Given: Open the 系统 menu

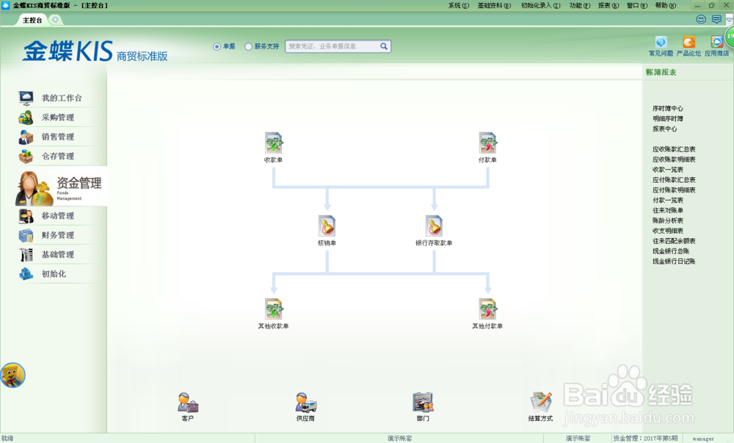Looking at the screenshot, I should 458,6.
